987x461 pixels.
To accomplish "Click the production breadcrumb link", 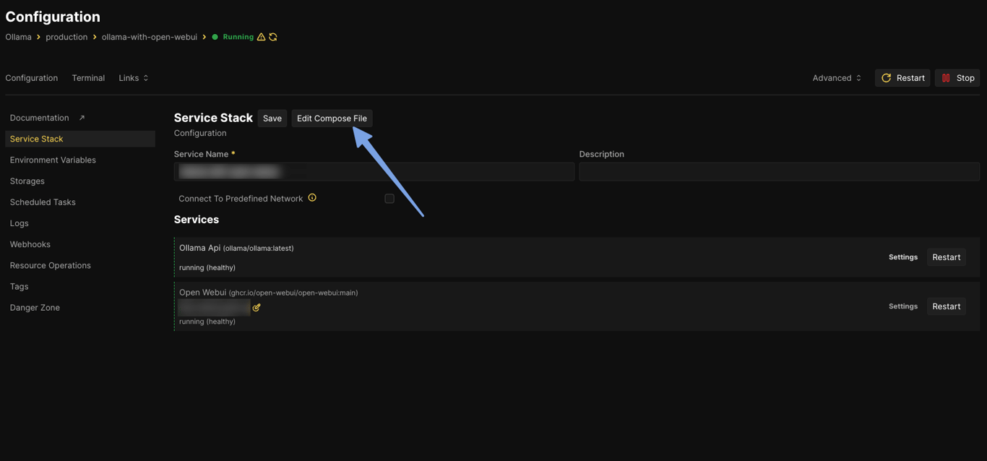I will pos(66,37).
